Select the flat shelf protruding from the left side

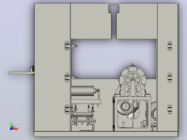pos(21,73)
